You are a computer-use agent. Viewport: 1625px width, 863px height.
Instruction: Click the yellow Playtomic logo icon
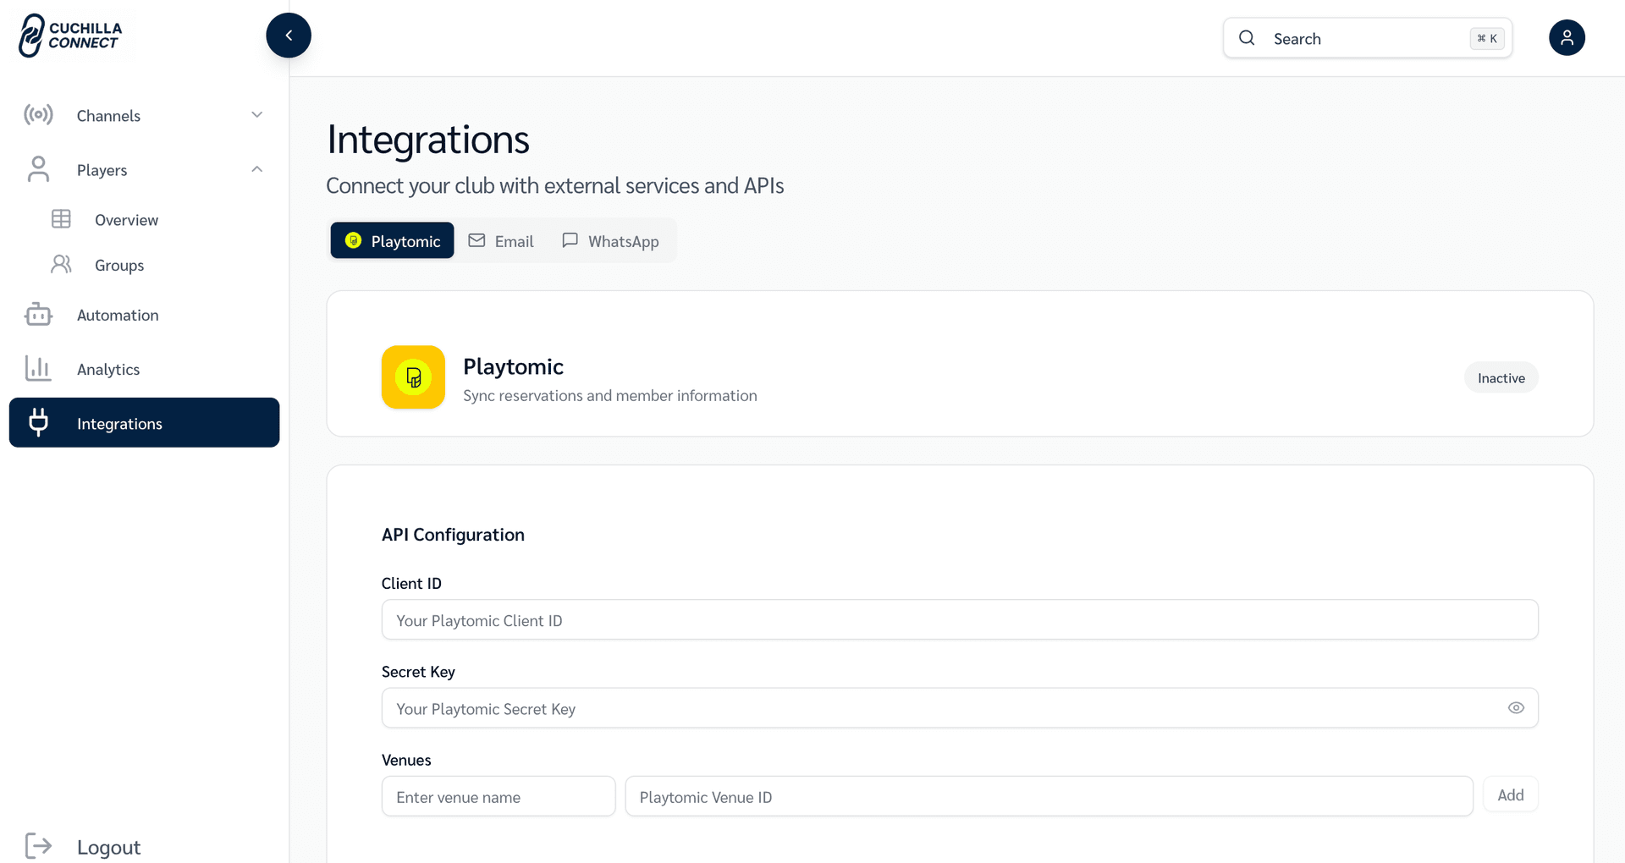coord(412,377)
